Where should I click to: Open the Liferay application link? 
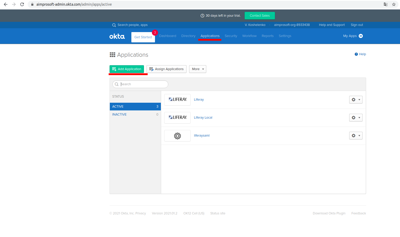pos(199,100)
